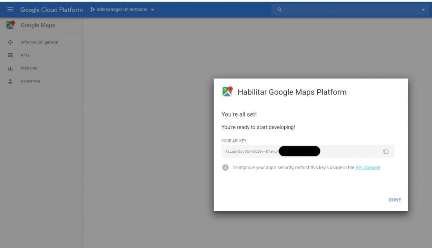
Task: Click the project selector hexagon icon
Action: [x=92, y=9]
